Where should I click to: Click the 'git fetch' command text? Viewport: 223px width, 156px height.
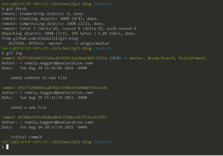click(x=17, y=9)
